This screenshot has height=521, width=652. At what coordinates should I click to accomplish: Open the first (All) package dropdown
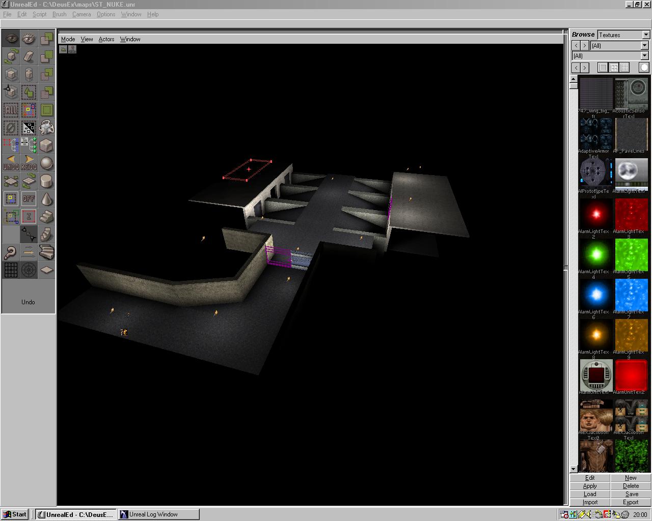pos(644,45)
